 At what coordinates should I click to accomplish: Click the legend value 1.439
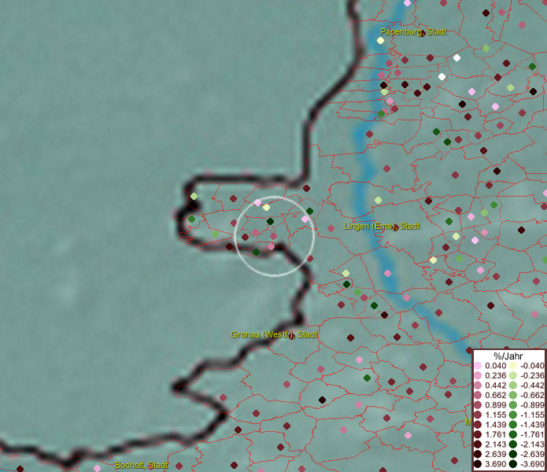495,425
